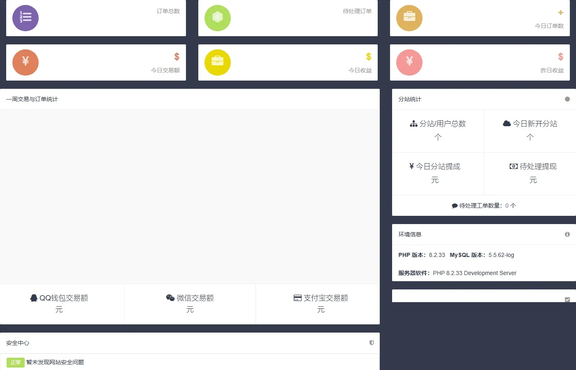This screenshot has width=576, height=370.
Task: Click the banknote icon beside 待处理提现
Action: pyautogui.click(x=513, y=166)
